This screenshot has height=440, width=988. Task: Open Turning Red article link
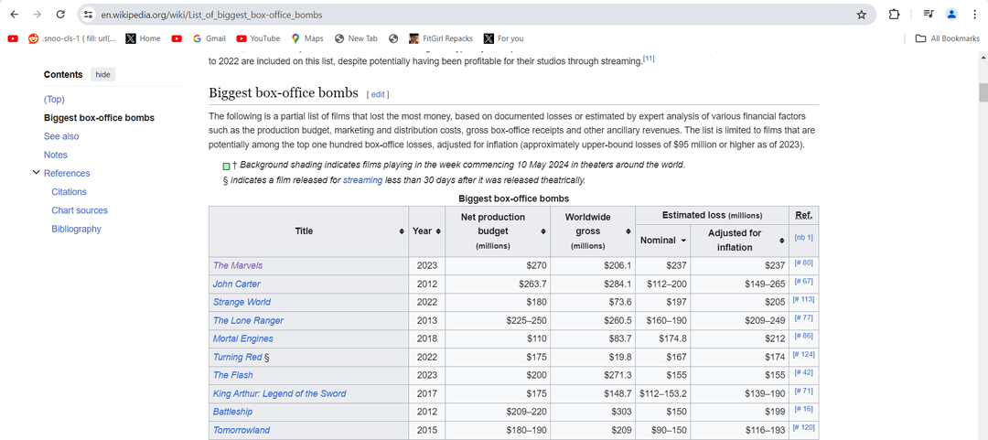click(237, 357)
